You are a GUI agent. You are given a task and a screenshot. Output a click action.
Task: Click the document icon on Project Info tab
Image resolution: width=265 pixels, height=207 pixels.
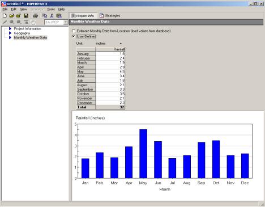(73, 16)
